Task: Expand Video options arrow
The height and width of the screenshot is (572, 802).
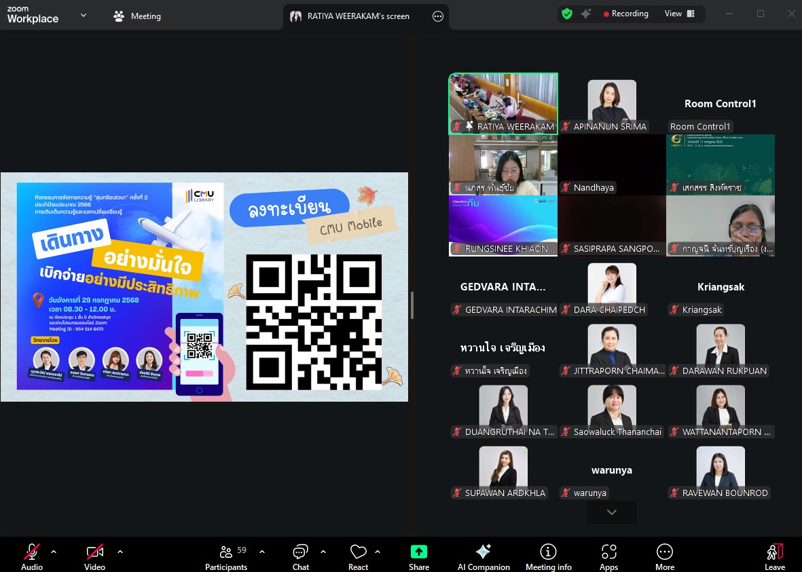Action: tap(120, 552)
